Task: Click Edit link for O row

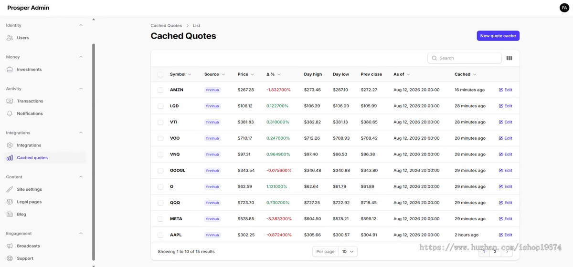Action: tap(505, 186)
